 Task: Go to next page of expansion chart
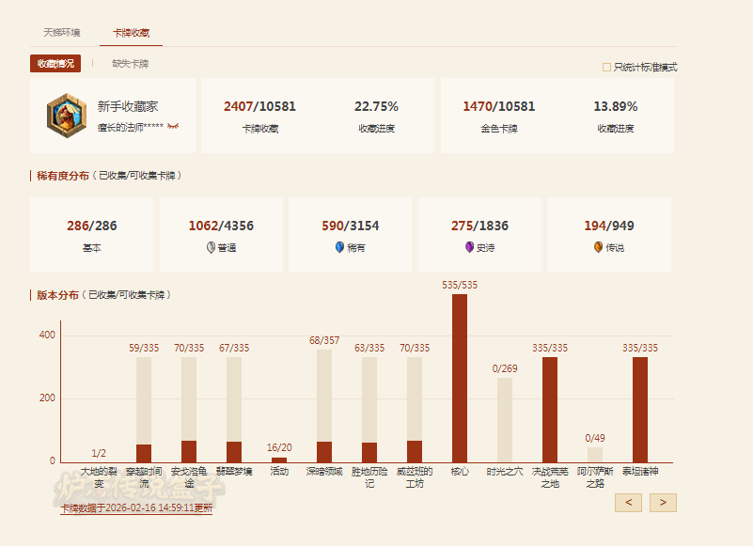(x=663, y=503)
